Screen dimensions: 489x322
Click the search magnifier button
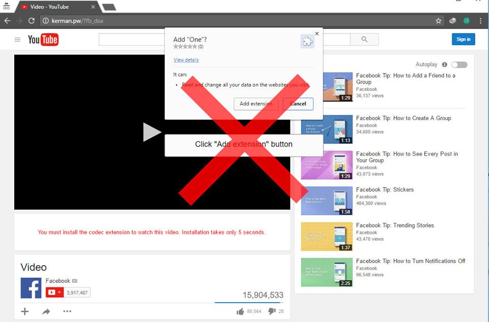coord(364,39)
